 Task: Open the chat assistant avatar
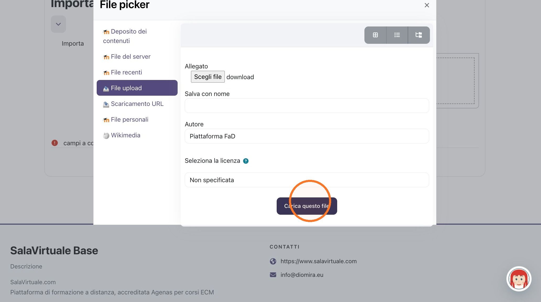tap(519, 279)
